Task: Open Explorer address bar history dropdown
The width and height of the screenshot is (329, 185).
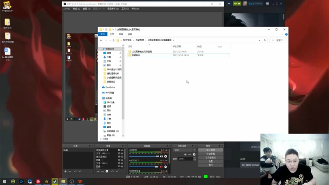Action: (260, 40)
